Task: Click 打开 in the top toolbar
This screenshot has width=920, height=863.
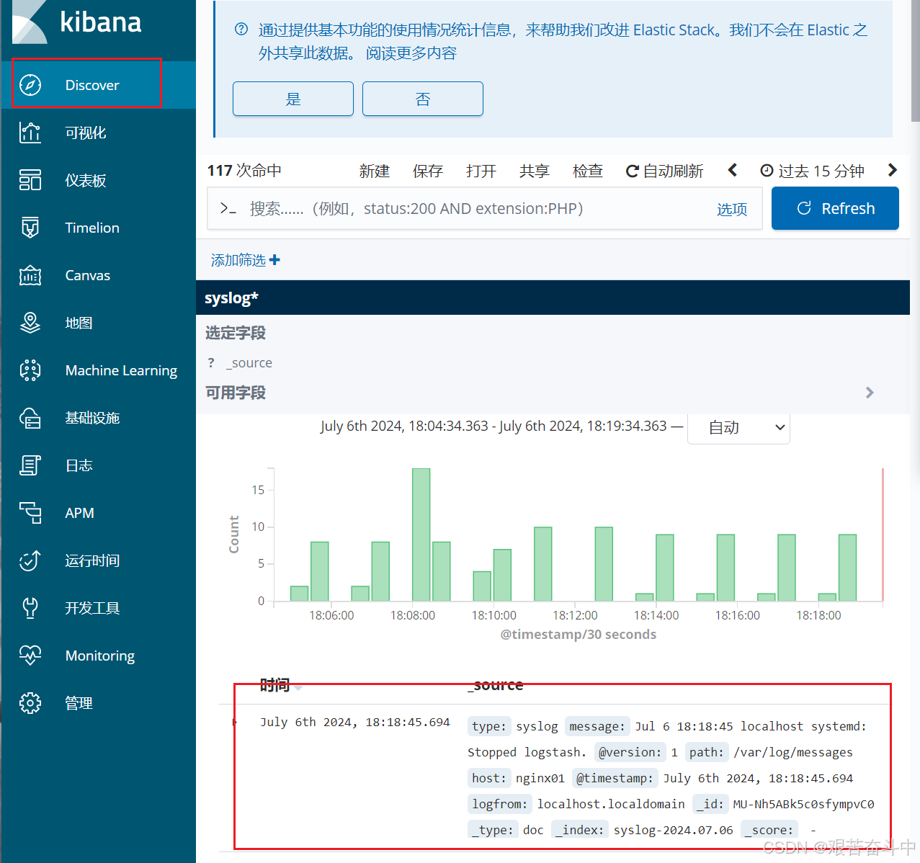Action: point(481,171)
